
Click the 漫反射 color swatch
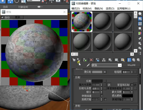coord(97,72)
